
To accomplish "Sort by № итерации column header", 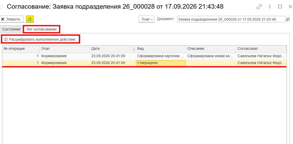I will pyautogui.click(x=21, y=49).
